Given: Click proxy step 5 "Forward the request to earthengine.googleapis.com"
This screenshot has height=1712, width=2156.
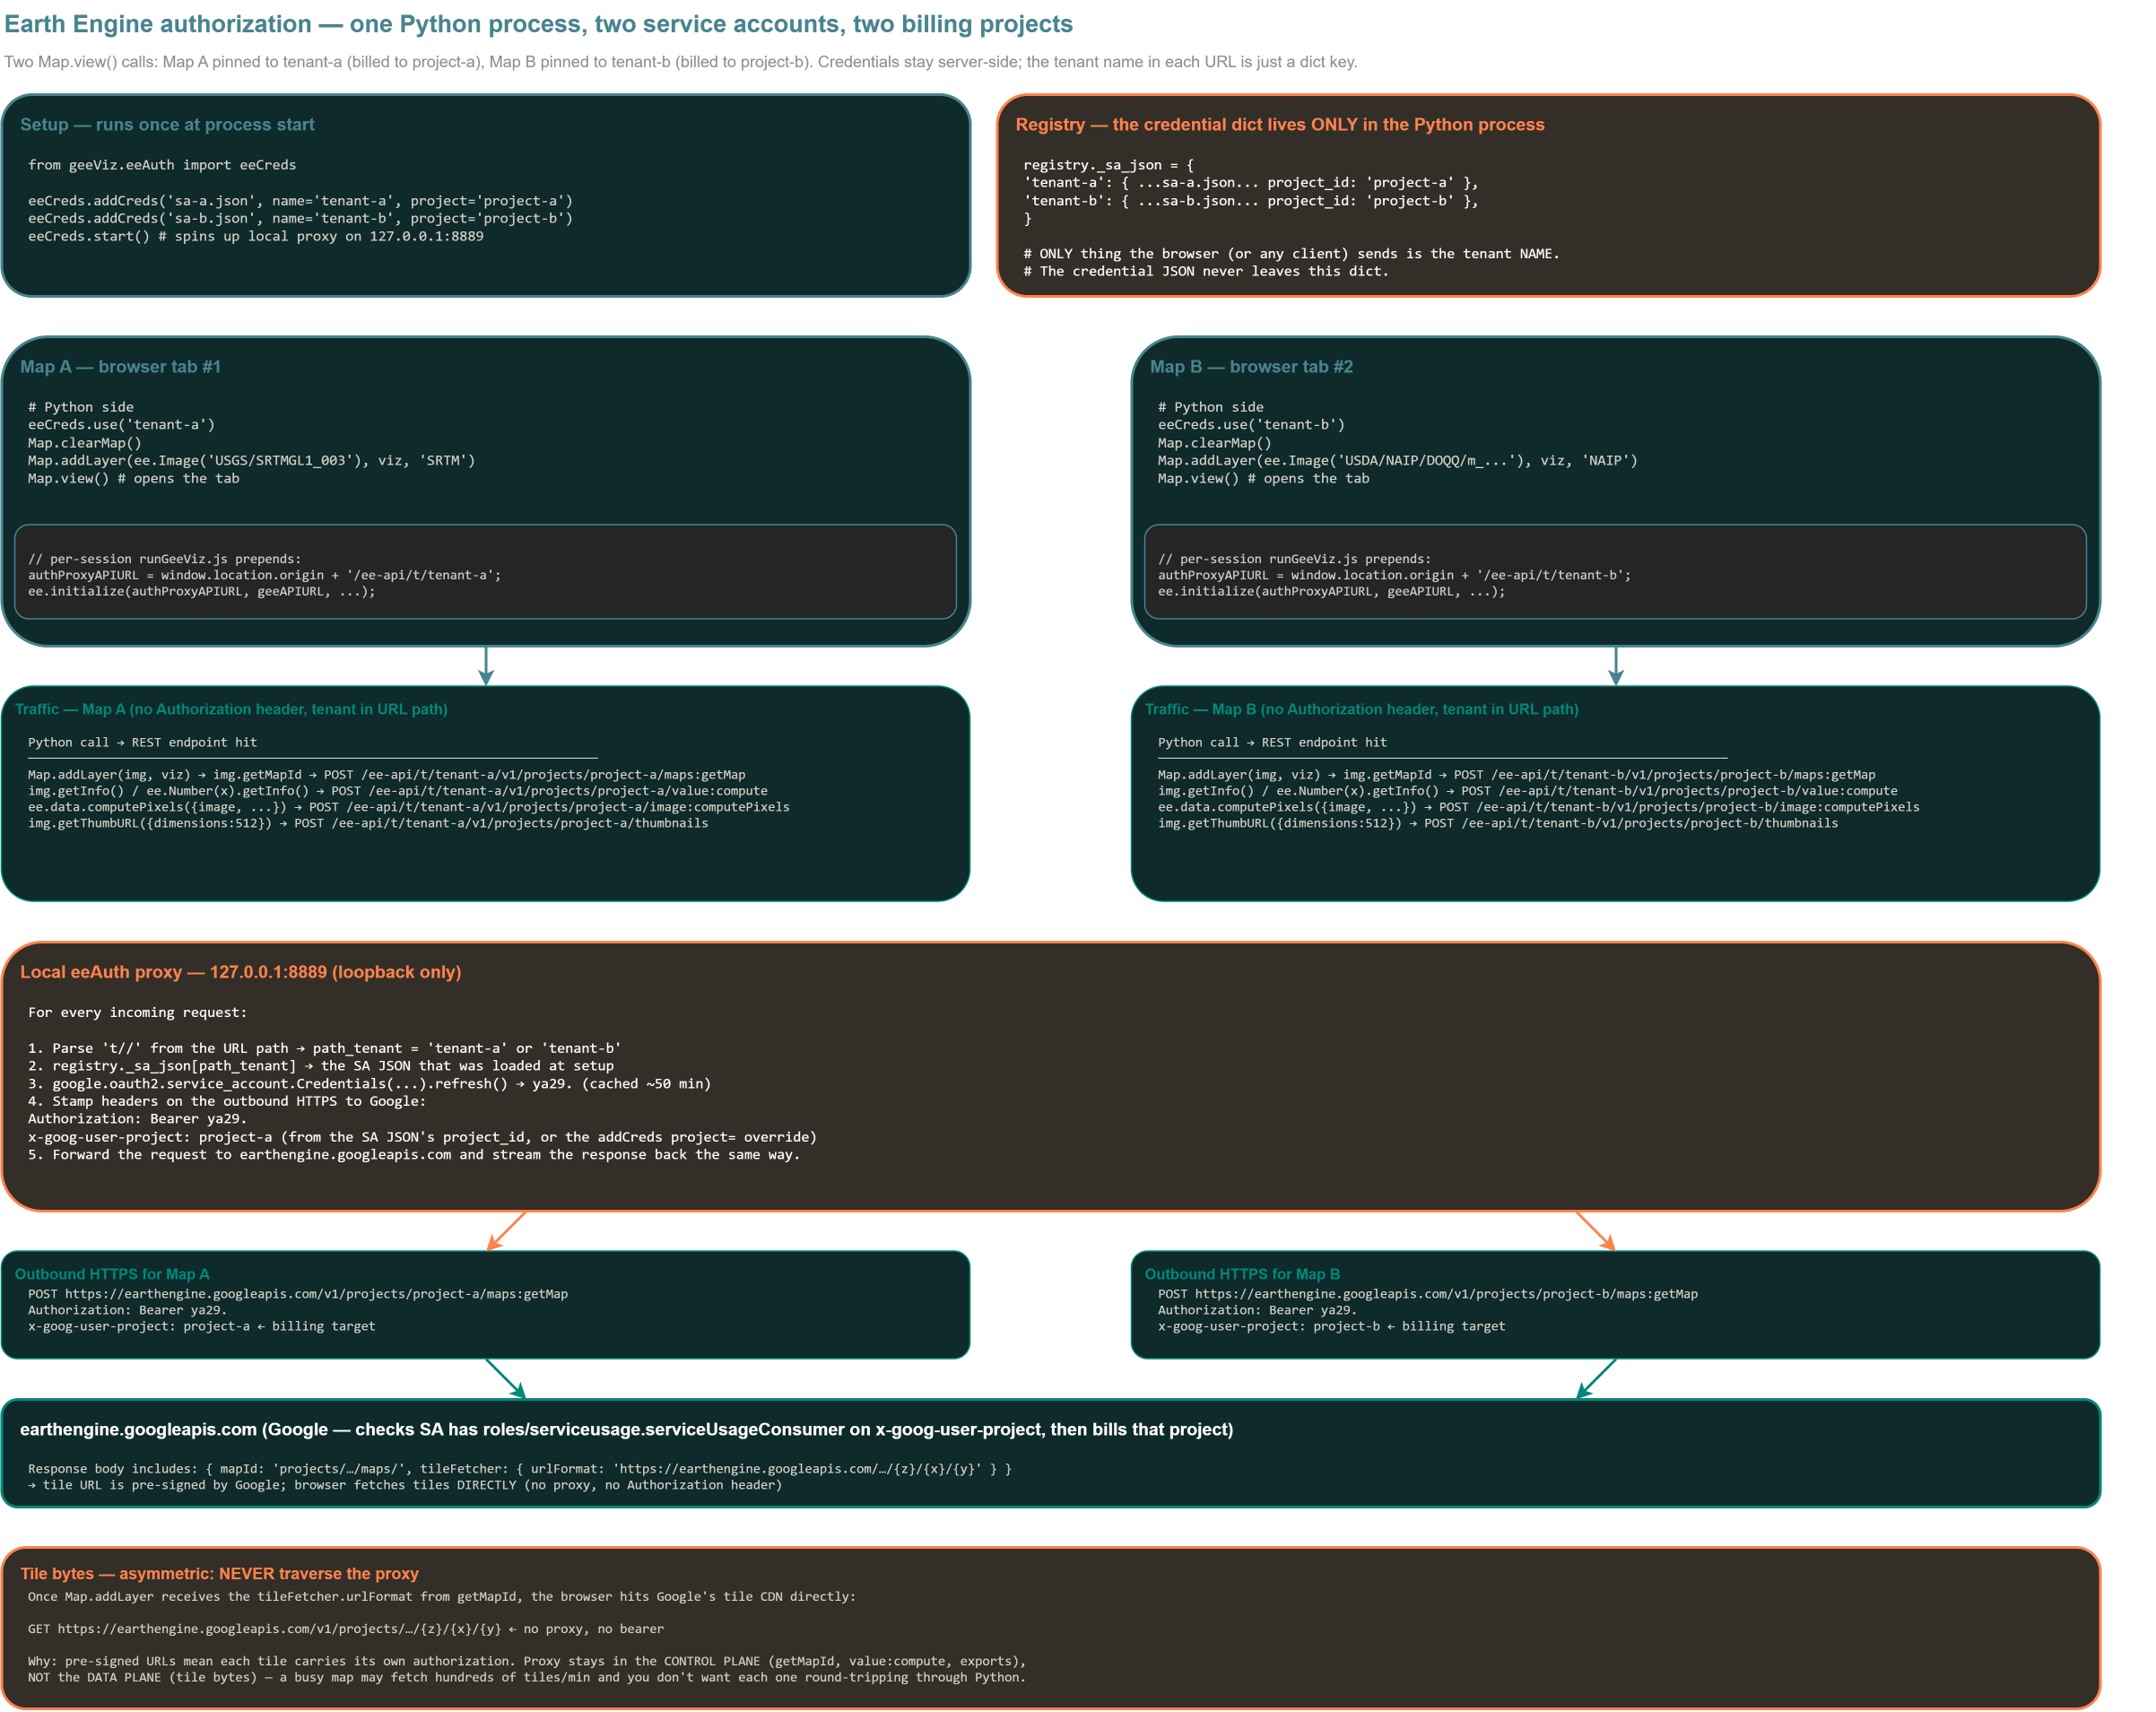Looking at the screenshot, I should tap(414, 1155).
